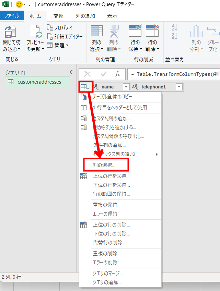Expand the 閉じて読み込む dropdown arrow
Image resolution: width=220 pixels, height=291 pixels.
tap(19, 49)
